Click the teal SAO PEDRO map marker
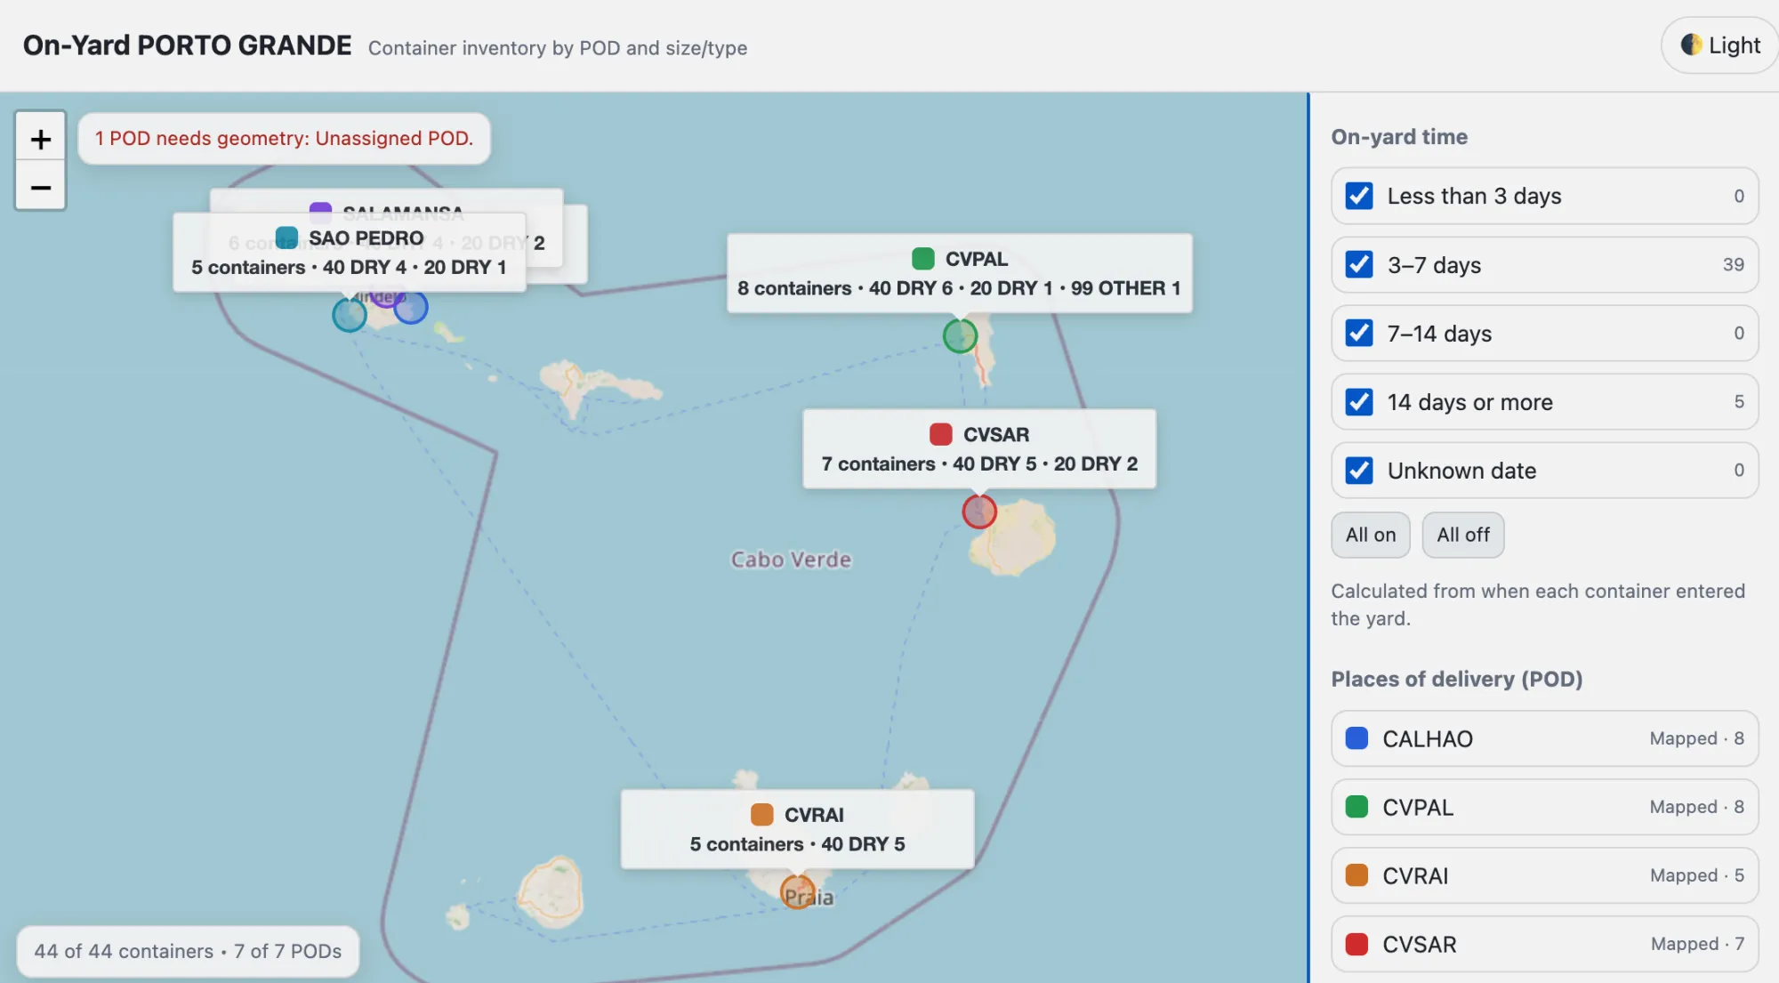The image size is (1779, 983). (350, 314)
